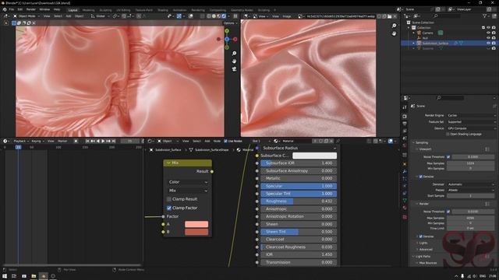Toggle render Denoise checkbox
Viewport: 499px width, 280px height.
click(421, 236)
